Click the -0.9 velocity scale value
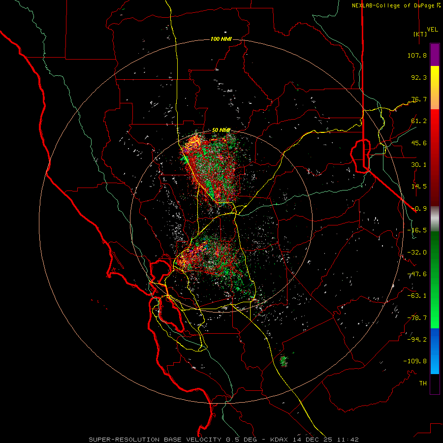The width and height of the screenshot is (443, 443). [x=419, y=209]
